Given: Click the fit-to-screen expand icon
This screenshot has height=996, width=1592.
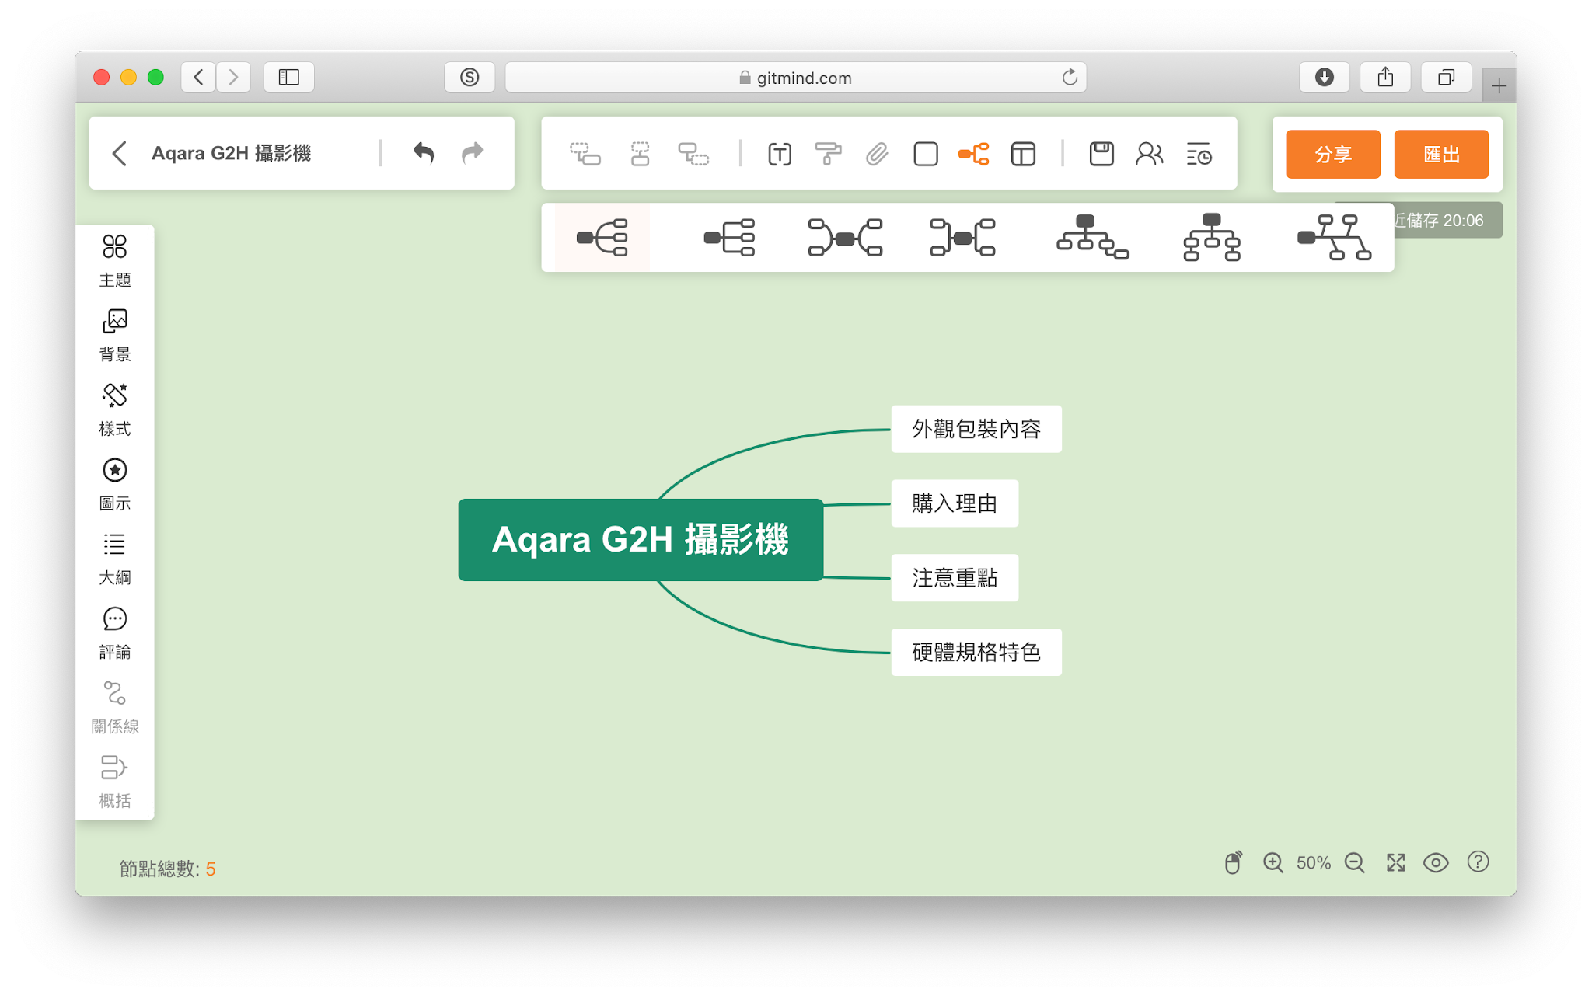Looking at the screenshot, I should click(1396, 862).
